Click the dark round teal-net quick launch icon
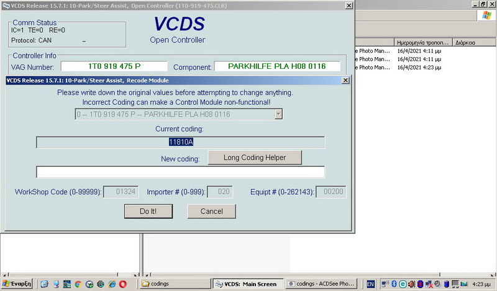 pyautogui.click(x=101, y=284)
